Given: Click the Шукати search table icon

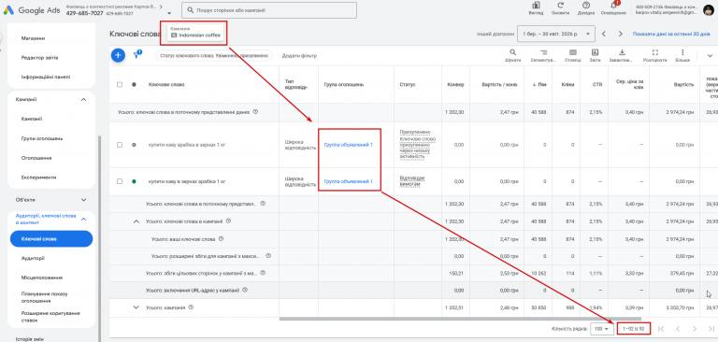Looking at the screenshot, I should pos(513,52).
